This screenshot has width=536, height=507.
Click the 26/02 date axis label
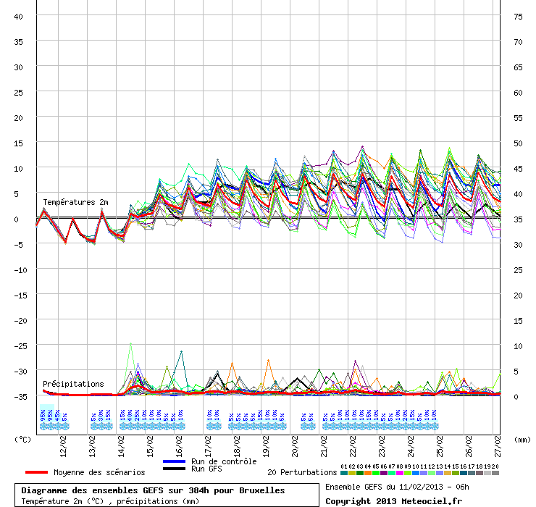(469, 446)
